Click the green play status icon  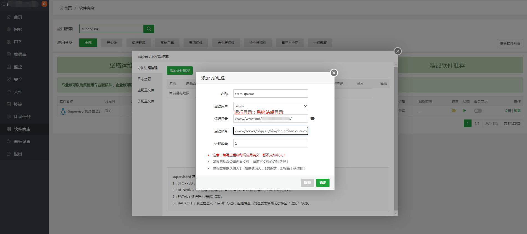(465, 111)
